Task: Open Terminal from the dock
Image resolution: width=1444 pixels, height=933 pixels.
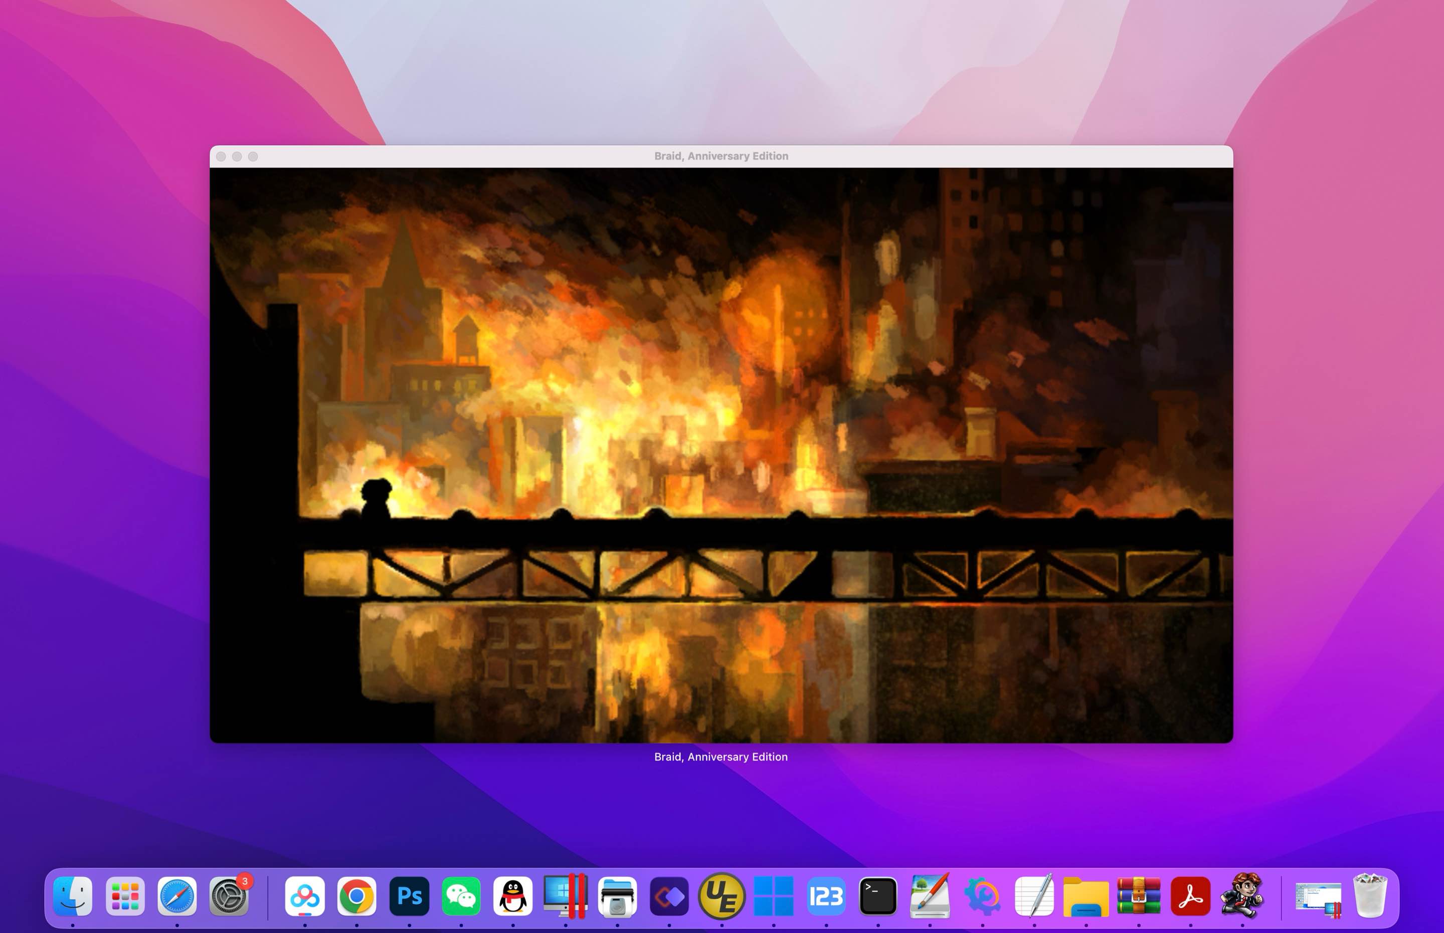Action: [x=878, y=896]
